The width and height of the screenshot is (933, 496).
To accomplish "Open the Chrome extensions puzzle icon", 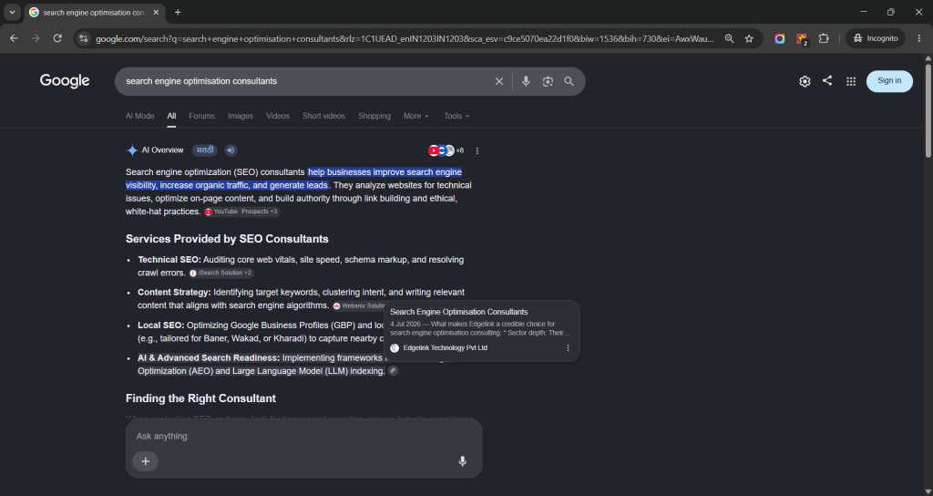I will pos(824,38).
